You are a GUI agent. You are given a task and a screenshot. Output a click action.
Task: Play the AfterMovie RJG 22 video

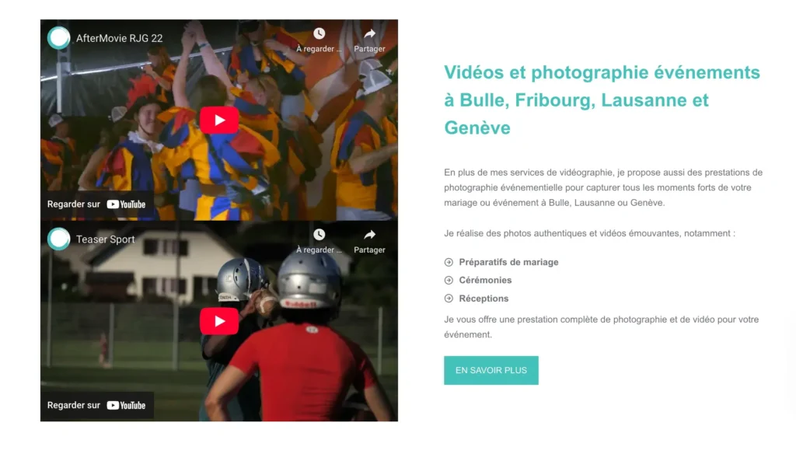click(219, 120)
